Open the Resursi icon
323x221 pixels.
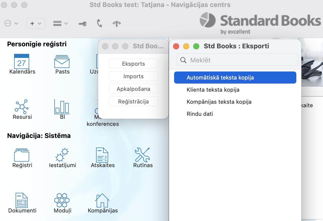[x=22, y=106]
